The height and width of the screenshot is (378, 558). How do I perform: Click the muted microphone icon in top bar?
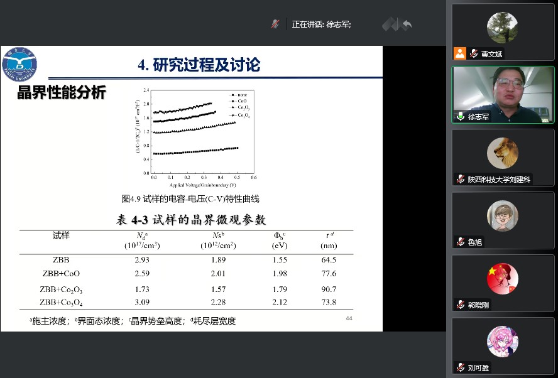coord(275,24)
